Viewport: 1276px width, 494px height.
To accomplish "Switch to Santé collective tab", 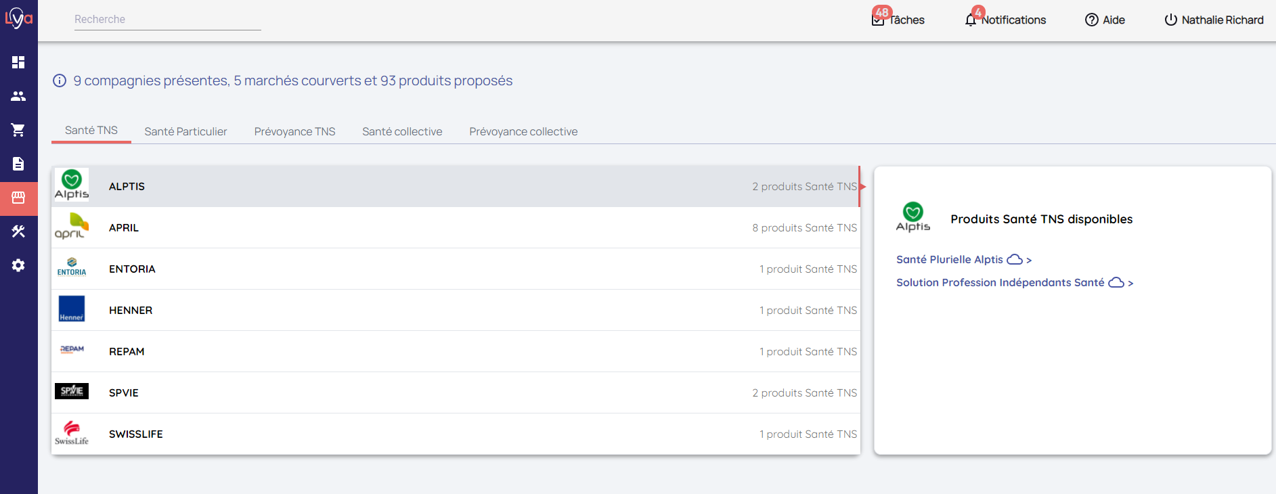I will tap(402, 131).
